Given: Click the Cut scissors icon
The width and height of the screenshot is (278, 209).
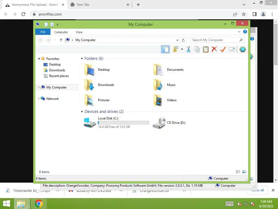Looking at the screenshot, I should tap(188, 49).
